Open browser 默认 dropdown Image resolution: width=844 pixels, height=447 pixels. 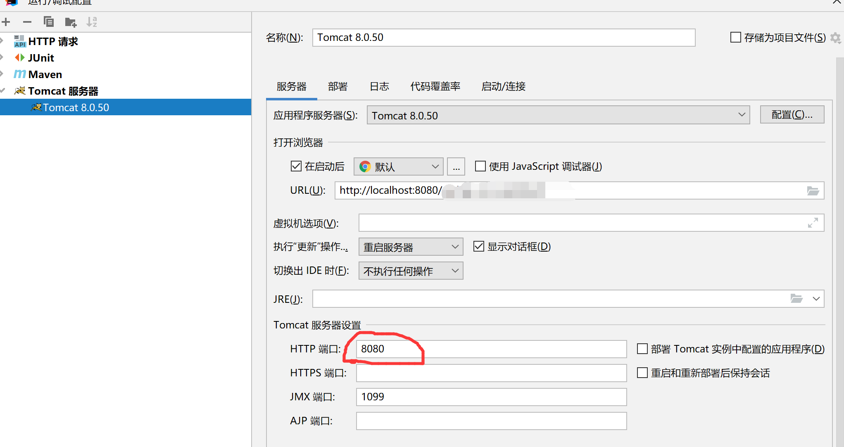point(398,166)
